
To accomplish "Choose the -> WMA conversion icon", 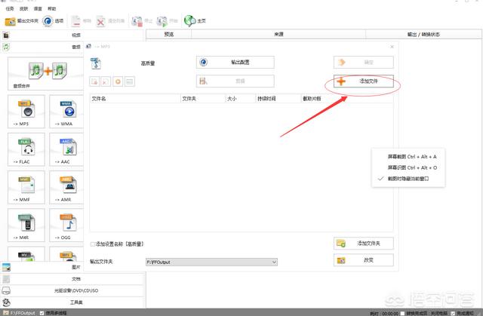I will tap(66, 110).
